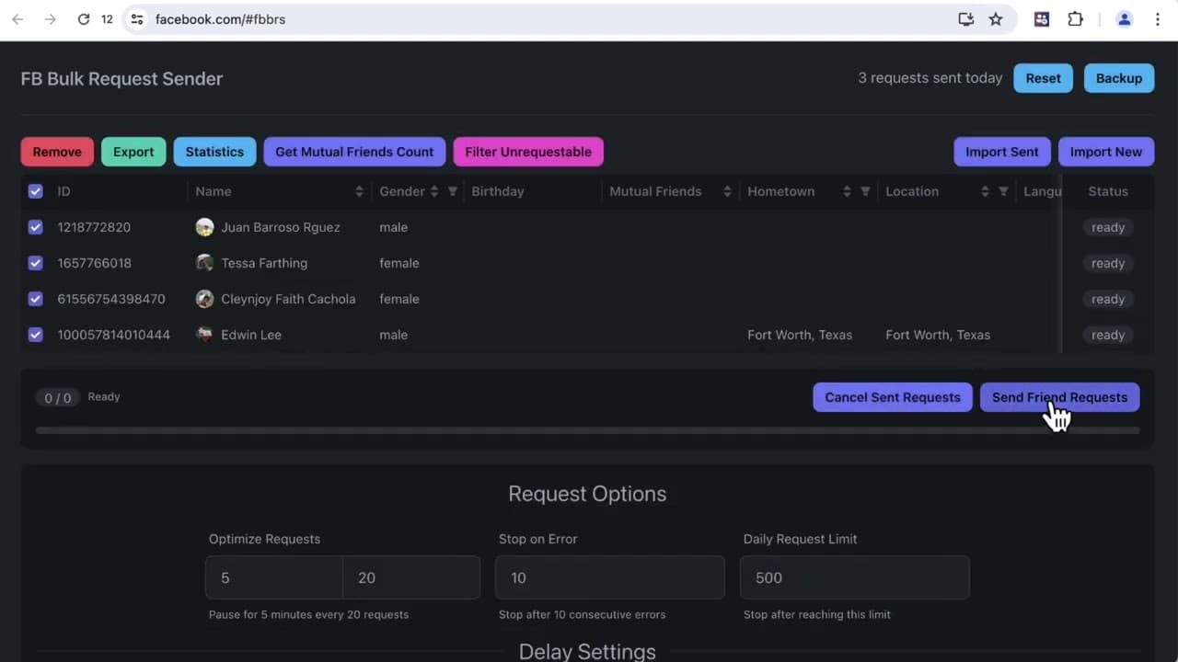1178x662 pixels.
Task: Click Cancel Sent Requests
Action: pos(893,397)
